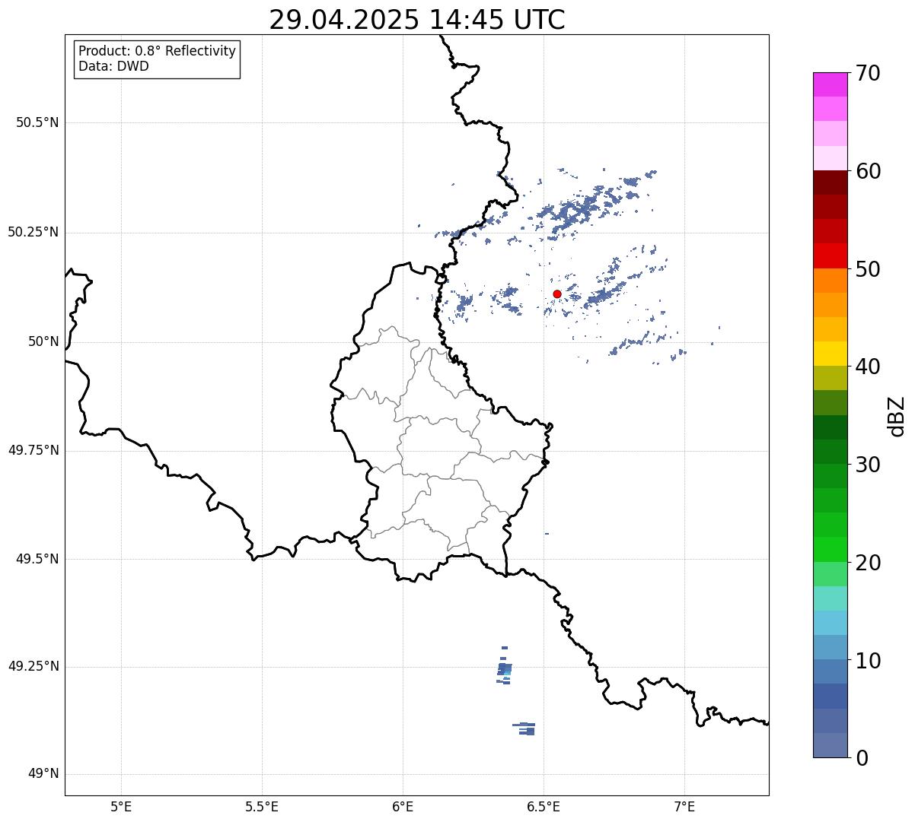Click the 6.5°E longitude label
This screenshot has height=822, width=915.
click(544, 807)
